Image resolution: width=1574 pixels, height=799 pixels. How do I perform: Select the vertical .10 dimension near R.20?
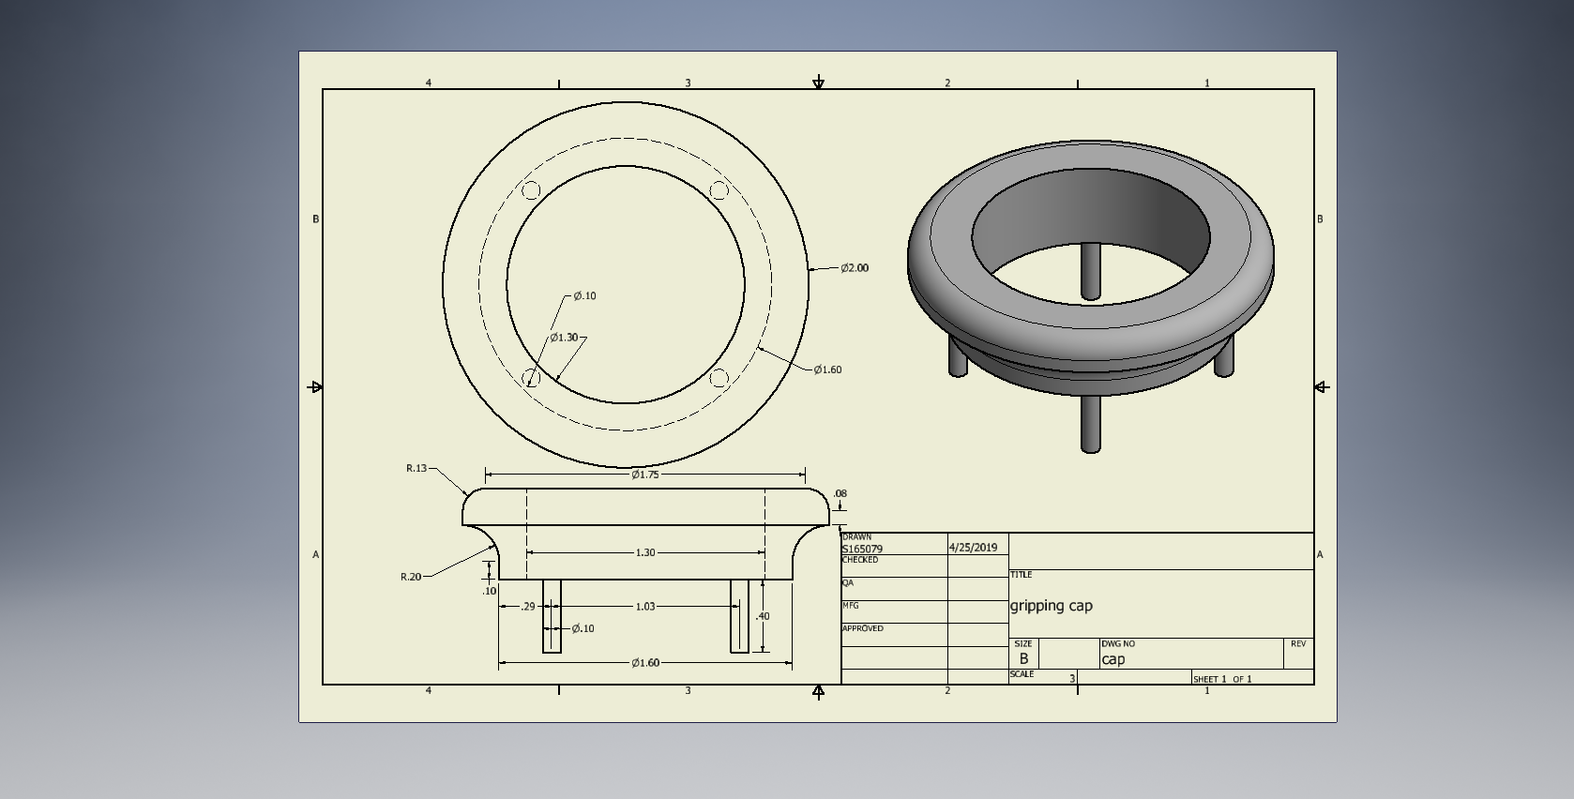click(x=490, y=591)
